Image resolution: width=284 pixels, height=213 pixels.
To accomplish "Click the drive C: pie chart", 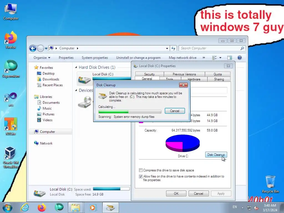I will click(x=182, y=143).
